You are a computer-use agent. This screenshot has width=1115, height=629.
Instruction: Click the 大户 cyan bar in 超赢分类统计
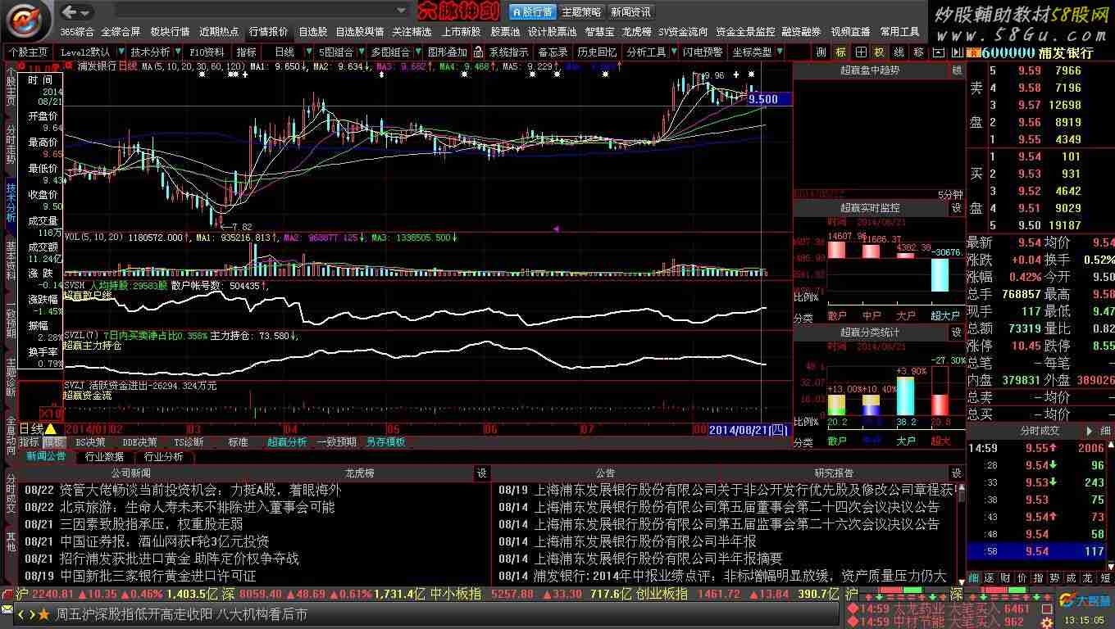pos(905,396)
